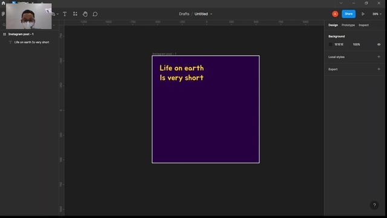
Task: Switch to the Inspect tab
Action: 363,25
